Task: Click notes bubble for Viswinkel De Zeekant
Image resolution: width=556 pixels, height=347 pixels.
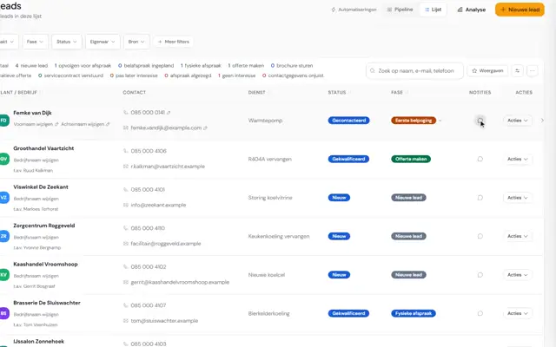Action: [480, 198]
